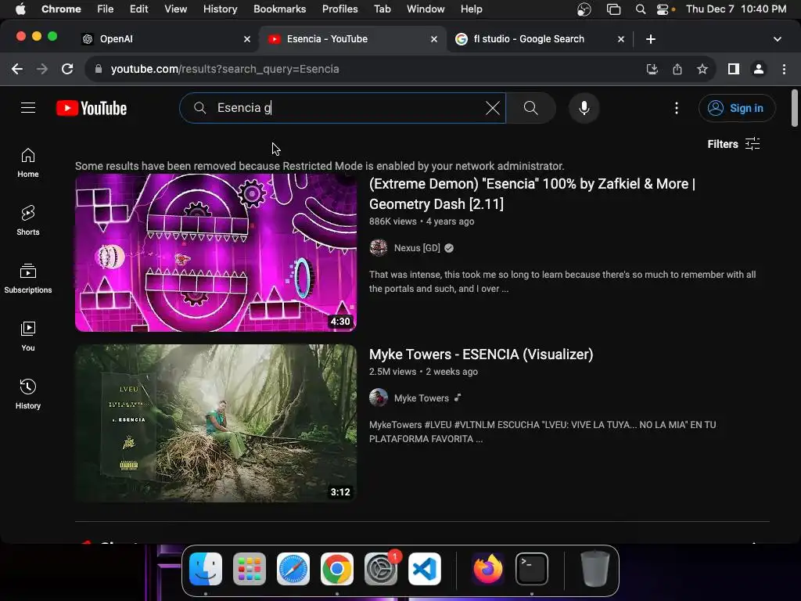Image resolution: width=801 pixels, height=601 pixels.
Task: Open Chrome profile icon
Action: (x=759, y=69)
